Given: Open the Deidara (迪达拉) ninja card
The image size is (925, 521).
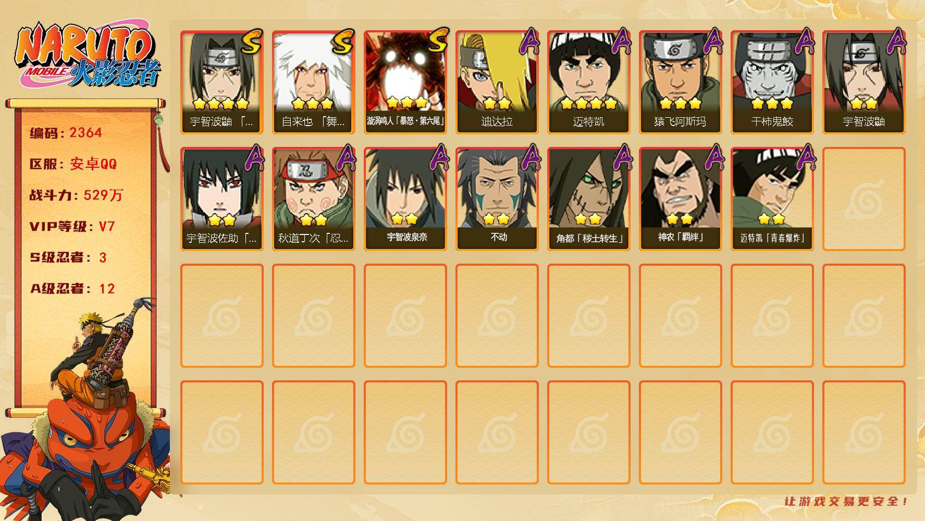Looking at the screenshot, I should [497, 82].
